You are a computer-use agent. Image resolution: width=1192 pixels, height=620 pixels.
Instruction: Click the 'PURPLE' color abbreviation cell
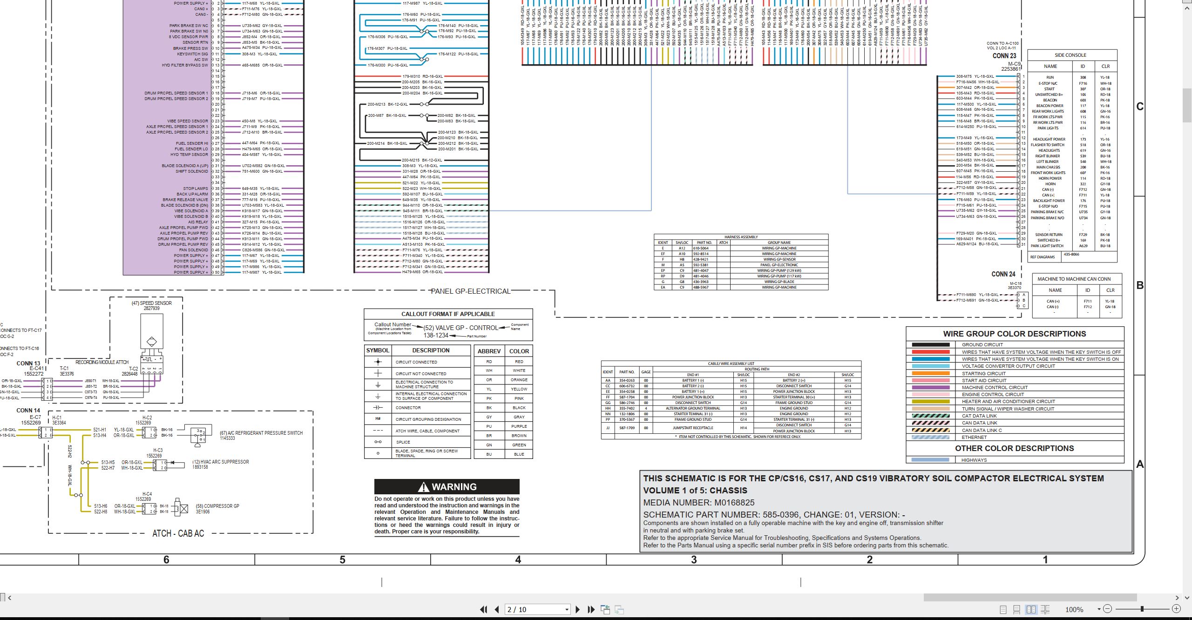[x=519, y=426]
